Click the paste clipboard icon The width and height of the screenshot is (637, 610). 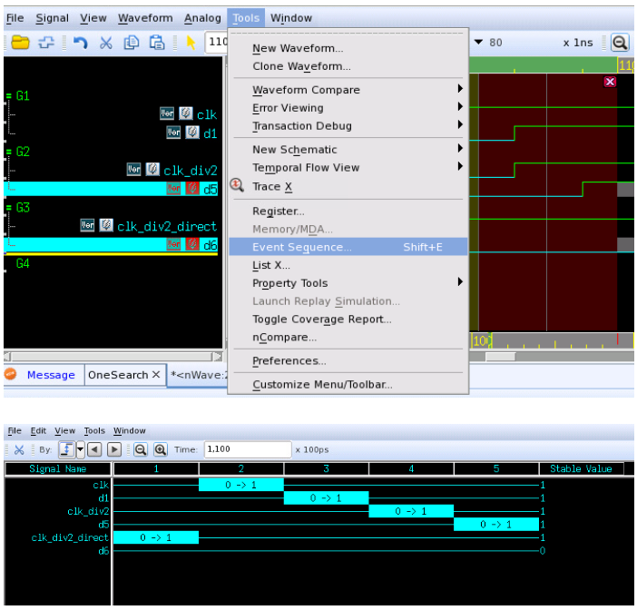tap(157, 43)
